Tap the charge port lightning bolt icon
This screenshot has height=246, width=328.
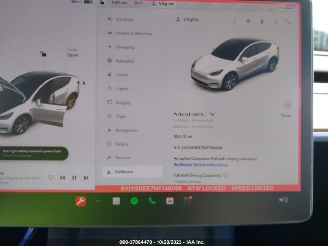[x=84, y=83]
